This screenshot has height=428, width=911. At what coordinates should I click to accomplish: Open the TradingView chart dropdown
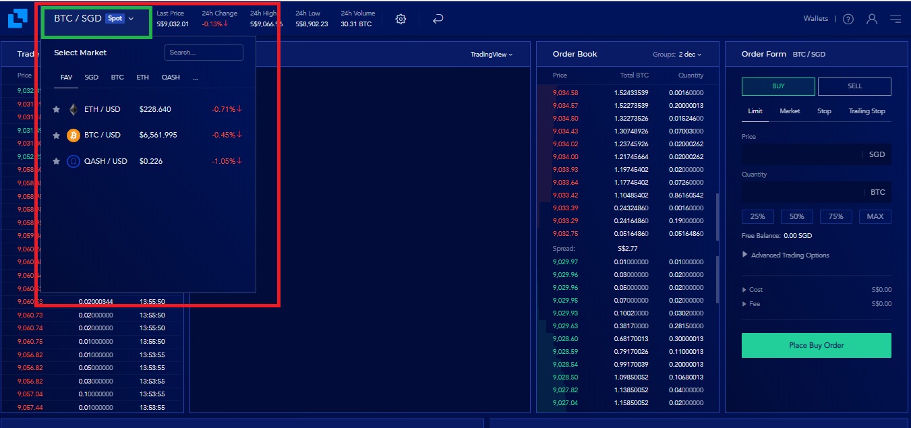[x=492, y=55]
